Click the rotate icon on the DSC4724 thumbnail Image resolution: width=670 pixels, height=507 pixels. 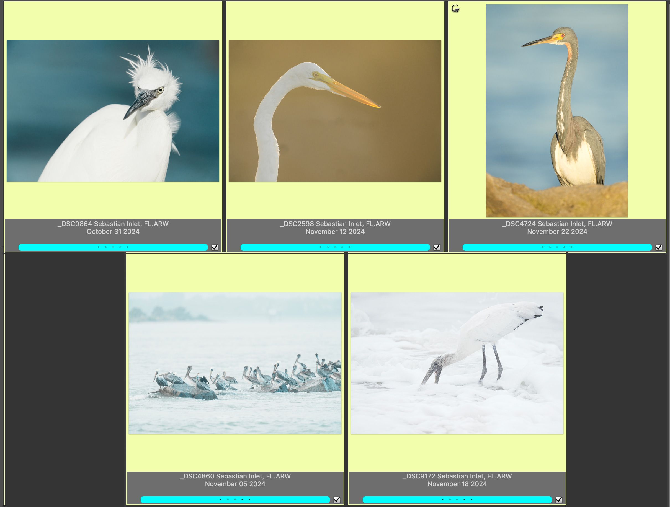(455, 9)
